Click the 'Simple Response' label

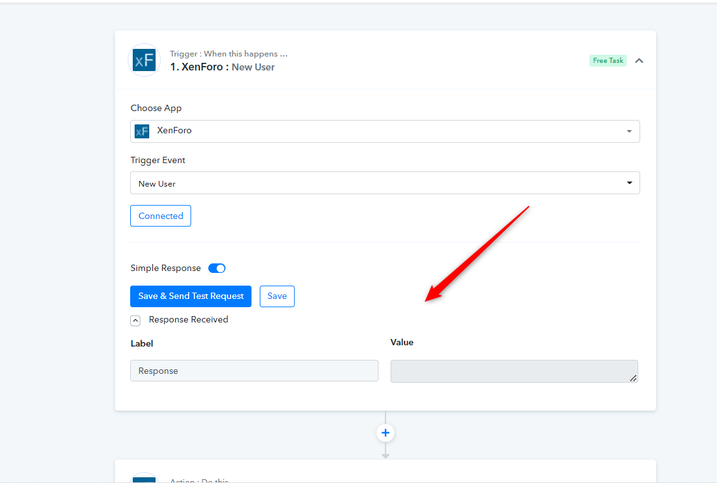pyautogui.click(x=166, y=268)
